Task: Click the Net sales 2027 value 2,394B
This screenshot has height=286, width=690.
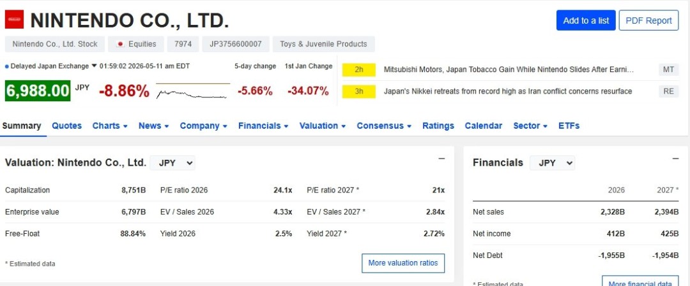Action: click(666, 212)
